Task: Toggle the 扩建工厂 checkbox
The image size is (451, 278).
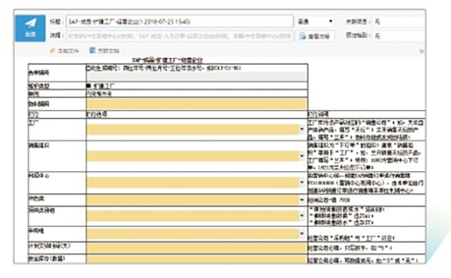Action: [88, 86]
